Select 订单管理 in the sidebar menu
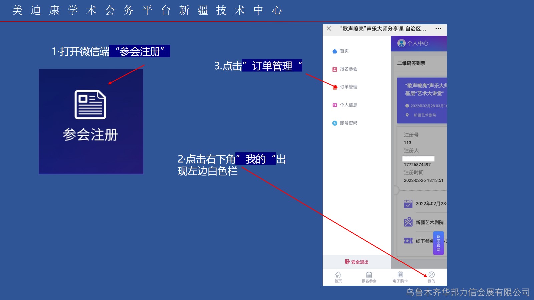This screenshot has width=534, height=300. [x=348, y=87]
